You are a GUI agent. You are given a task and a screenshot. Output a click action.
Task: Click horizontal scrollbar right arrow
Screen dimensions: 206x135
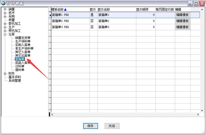click(x=198, y=115)
